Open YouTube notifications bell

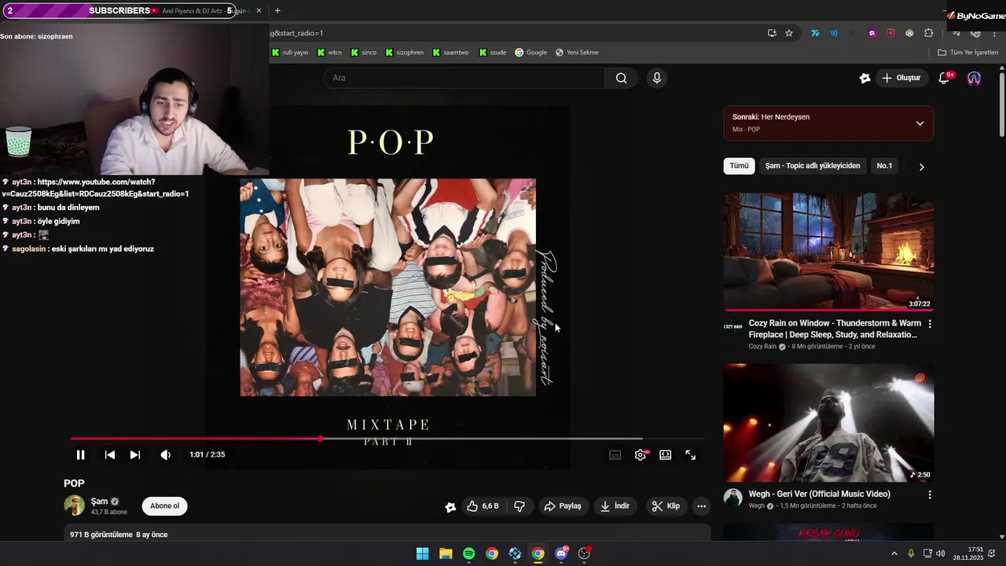945,78
